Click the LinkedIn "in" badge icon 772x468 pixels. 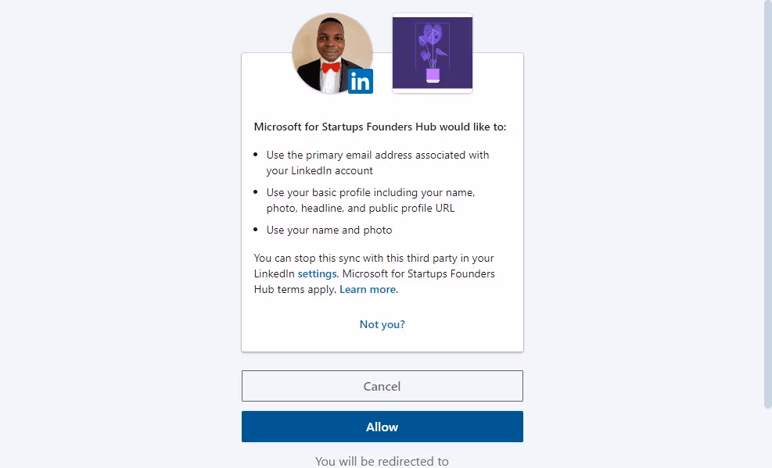(x=361, y=81)
